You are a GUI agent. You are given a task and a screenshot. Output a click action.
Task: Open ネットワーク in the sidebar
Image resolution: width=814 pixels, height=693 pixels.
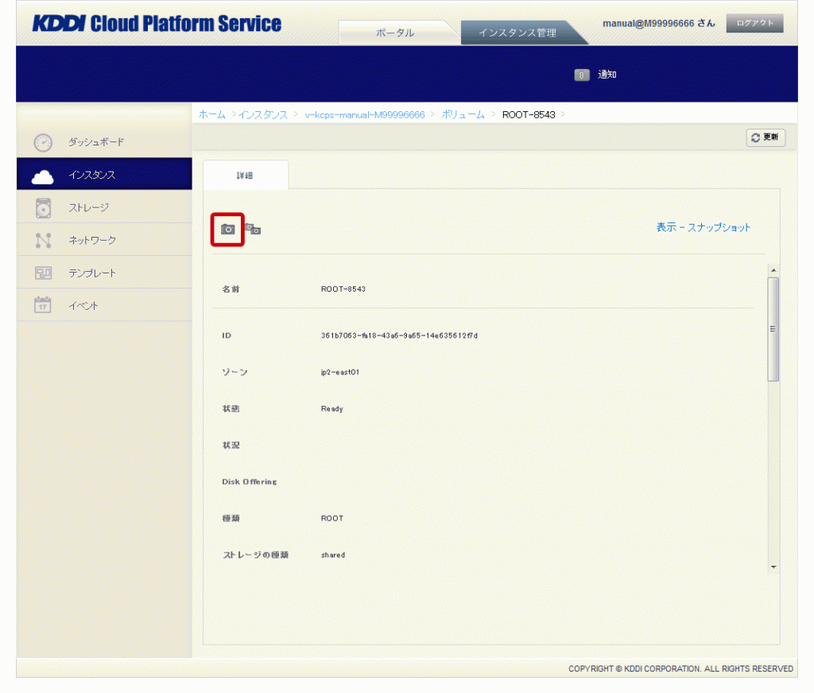92,240
